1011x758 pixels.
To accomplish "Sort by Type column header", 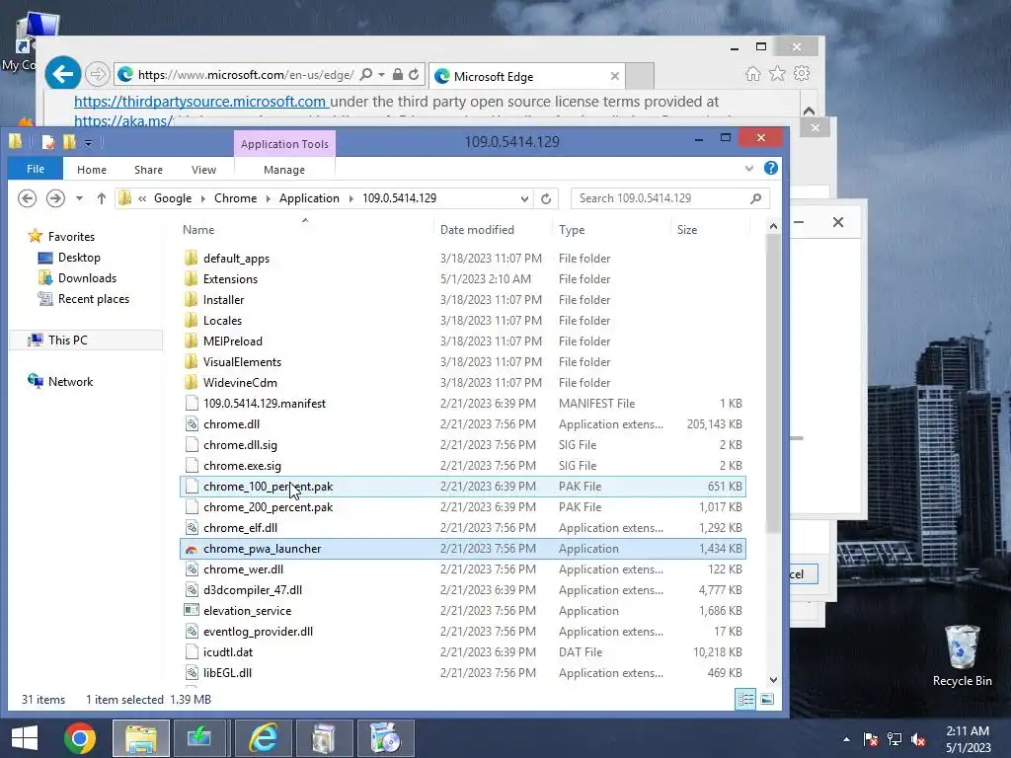I will [x=572, y=229].
